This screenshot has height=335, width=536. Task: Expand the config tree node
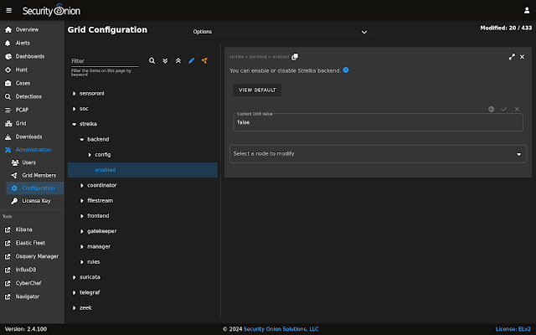(90, 155)
